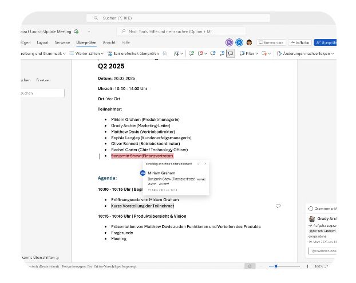Click the icon beside 100% in status bar
Image resolution: width=356 pixels, height=283 pixels.
coord(326,266)
